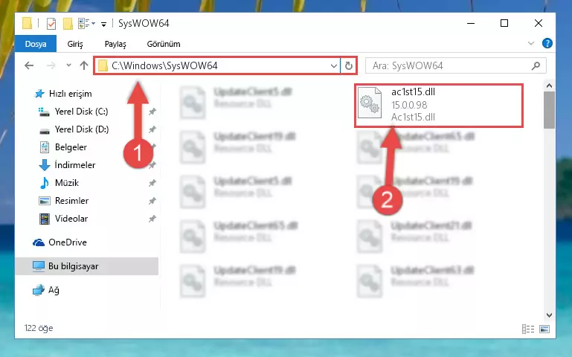The height and width of the screenshot is (357, 572).
Task: Switch to the Görünüm tab
Action: tap(164, 44)
